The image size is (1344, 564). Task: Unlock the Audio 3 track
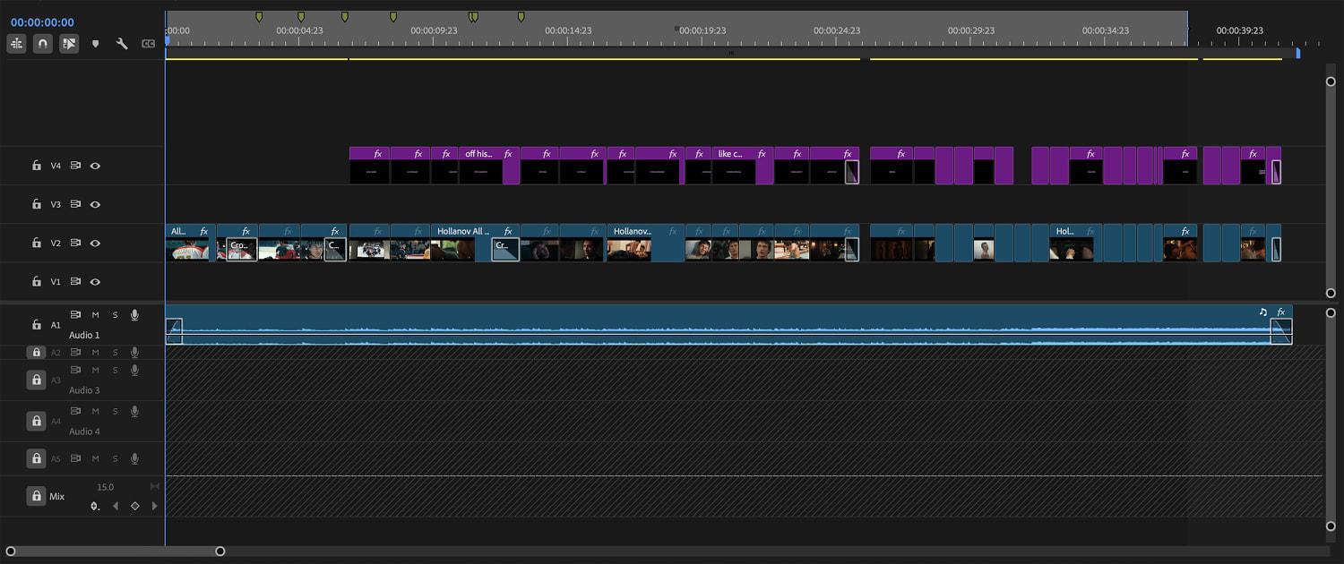tap(36, 380)
